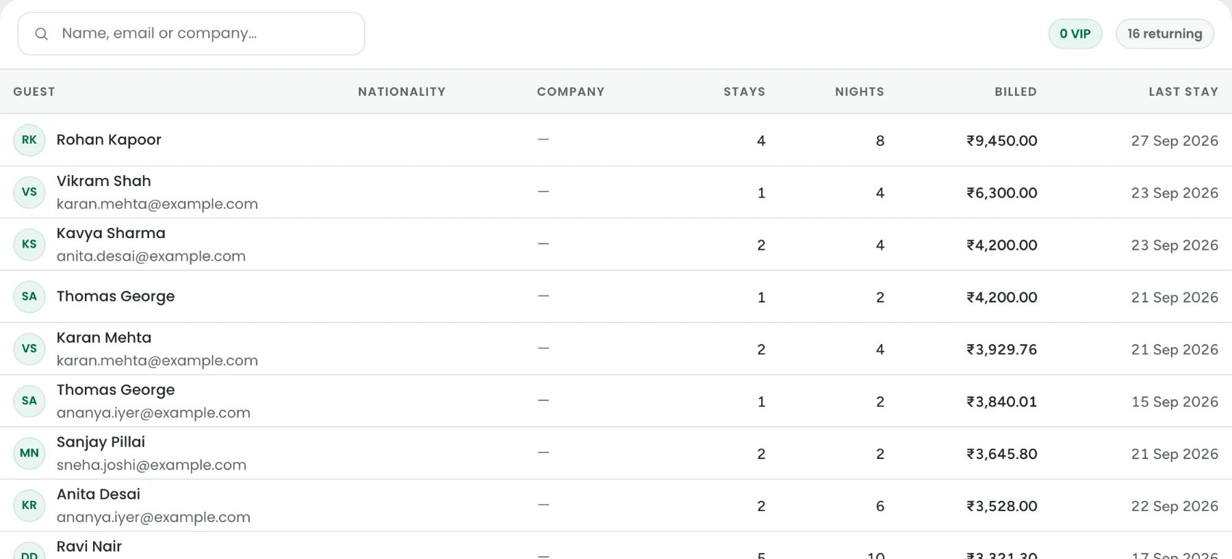Toggle the 0 VIP filter chip
1232x559 pixels.
click(1075, 34)
